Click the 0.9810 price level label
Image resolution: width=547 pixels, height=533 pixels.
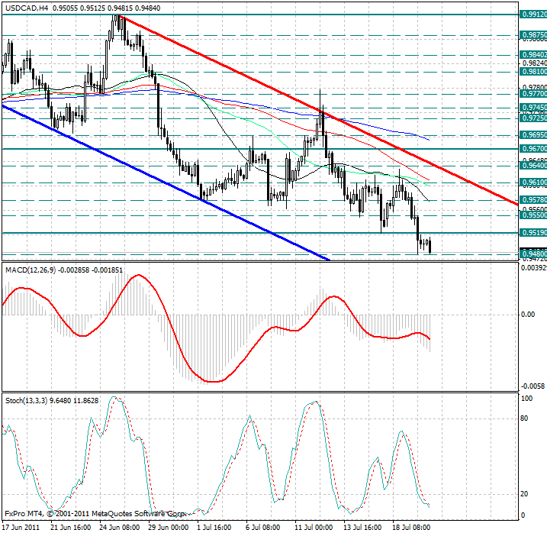click(x=533, y=72)
